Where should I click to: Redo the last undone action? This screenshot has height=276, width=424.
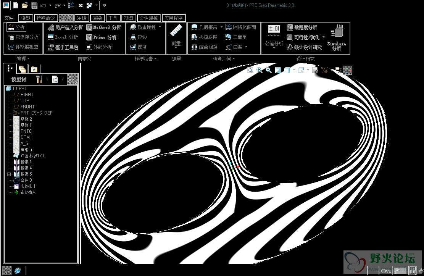point(57,5)
